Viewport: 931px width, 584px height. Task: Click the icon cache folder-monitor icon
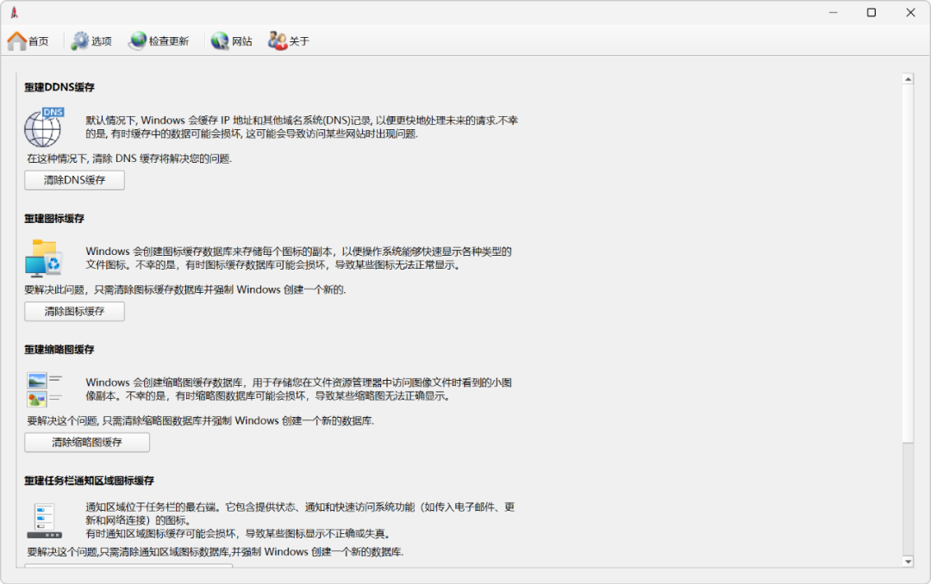point(44,258)
